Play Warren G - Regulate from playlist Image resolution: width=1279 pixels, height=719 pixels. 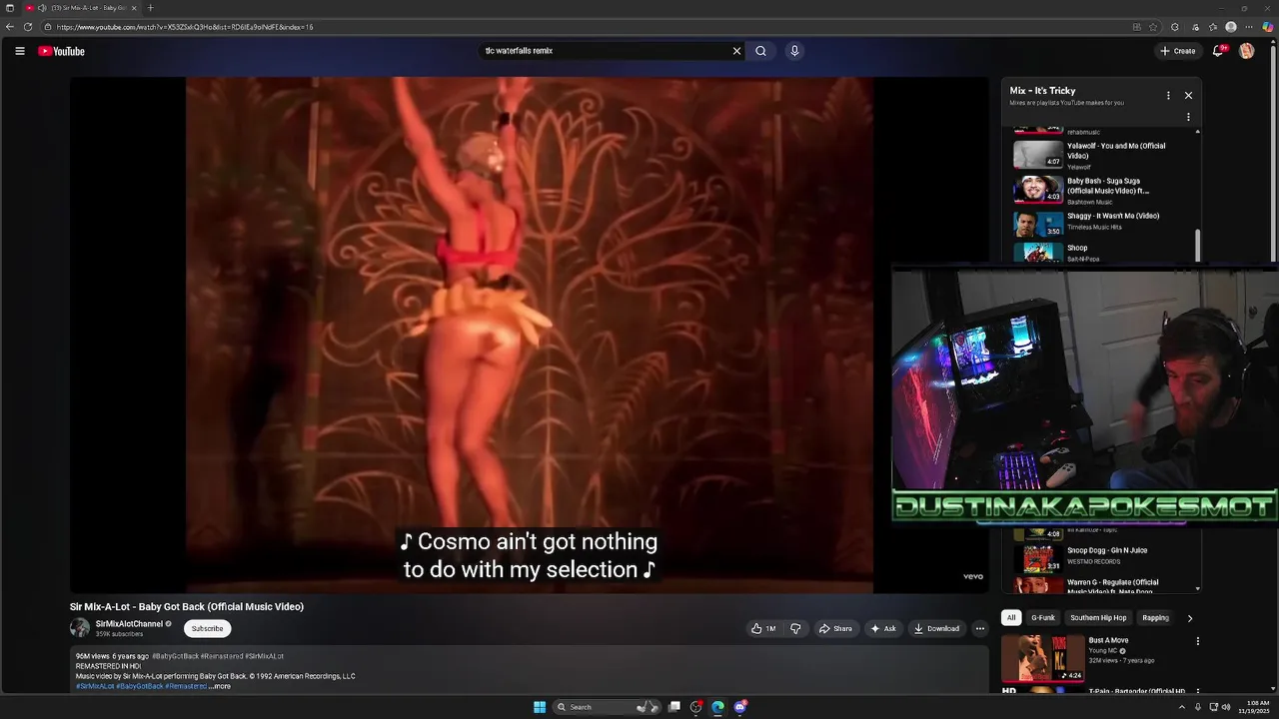(1105, 585)
